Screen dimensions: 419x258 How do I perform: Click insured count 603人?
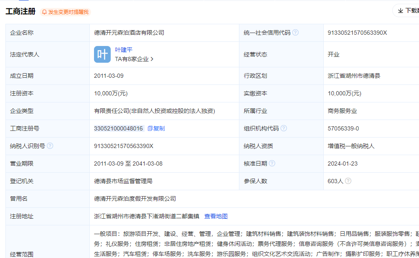[x=335, y=181]
